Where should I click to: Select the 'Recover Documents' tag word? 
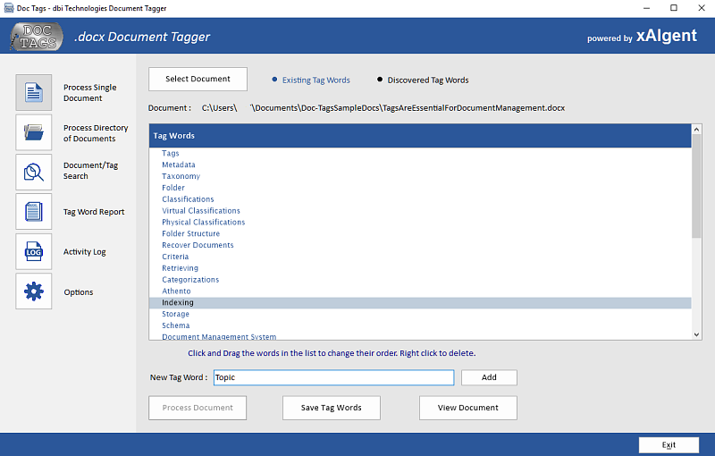click(x=198, y=245)
